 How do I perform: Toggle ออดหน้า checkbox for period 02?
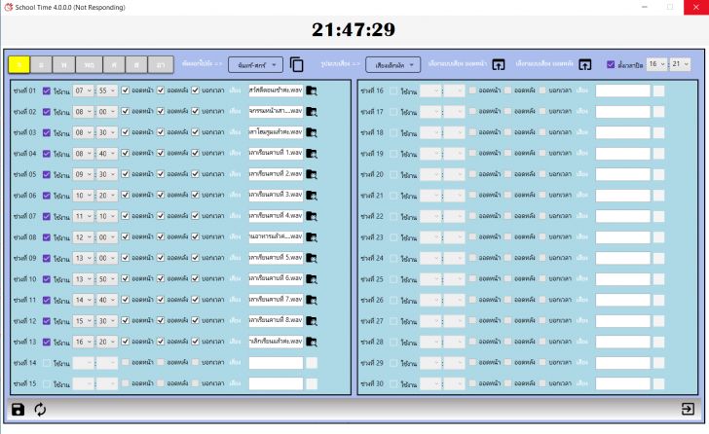126,111
